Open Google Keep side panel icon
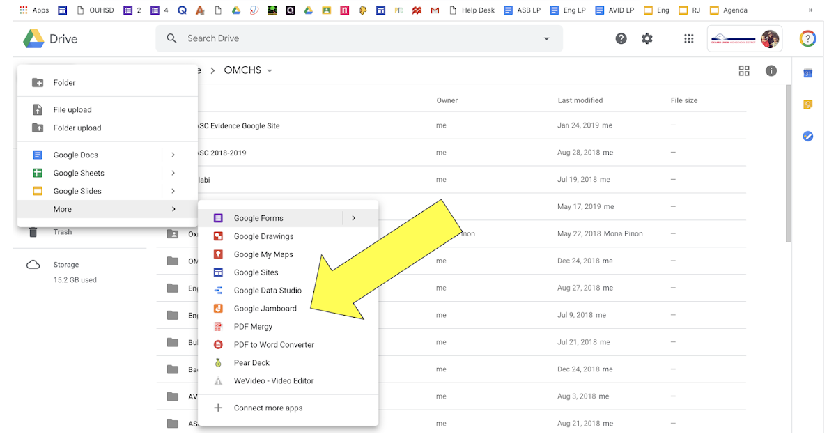Viewport: 836px width, 439px height. 808,105
